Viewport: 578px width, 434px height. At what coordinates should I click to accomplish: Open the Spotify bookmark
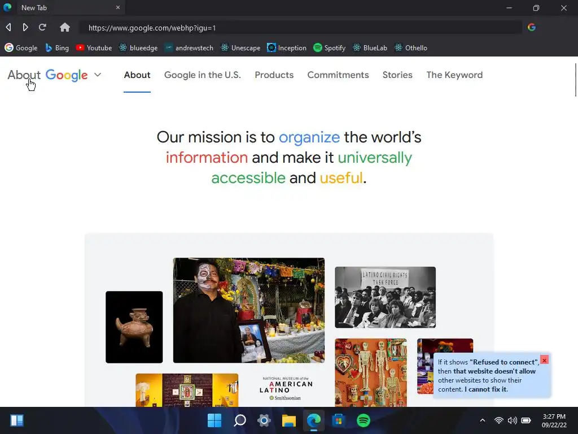pos(329,47)
